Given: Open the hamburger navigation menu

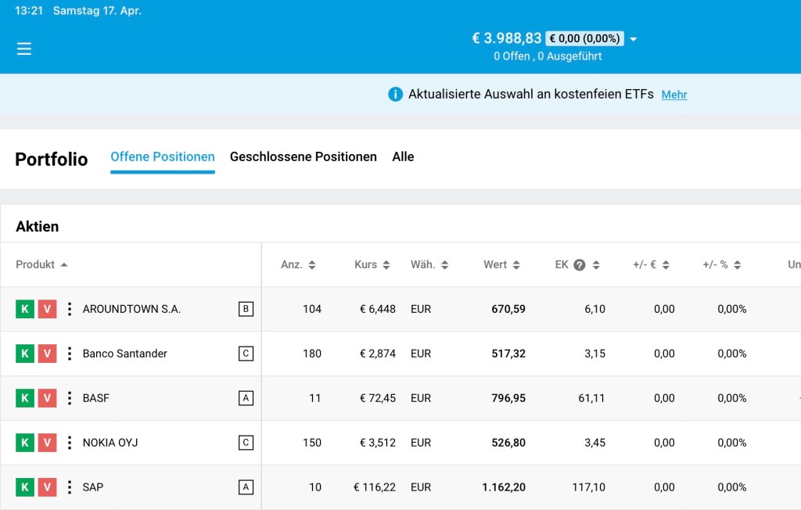Looking at the screenshot, I should (24, 48).
